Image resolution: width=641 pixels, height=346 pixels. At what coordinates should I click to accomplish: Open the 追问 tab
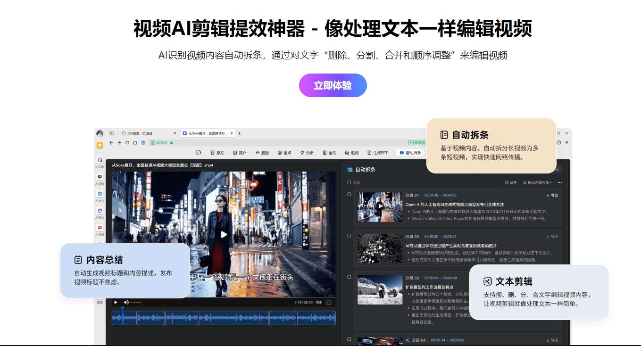pos(352,153)
